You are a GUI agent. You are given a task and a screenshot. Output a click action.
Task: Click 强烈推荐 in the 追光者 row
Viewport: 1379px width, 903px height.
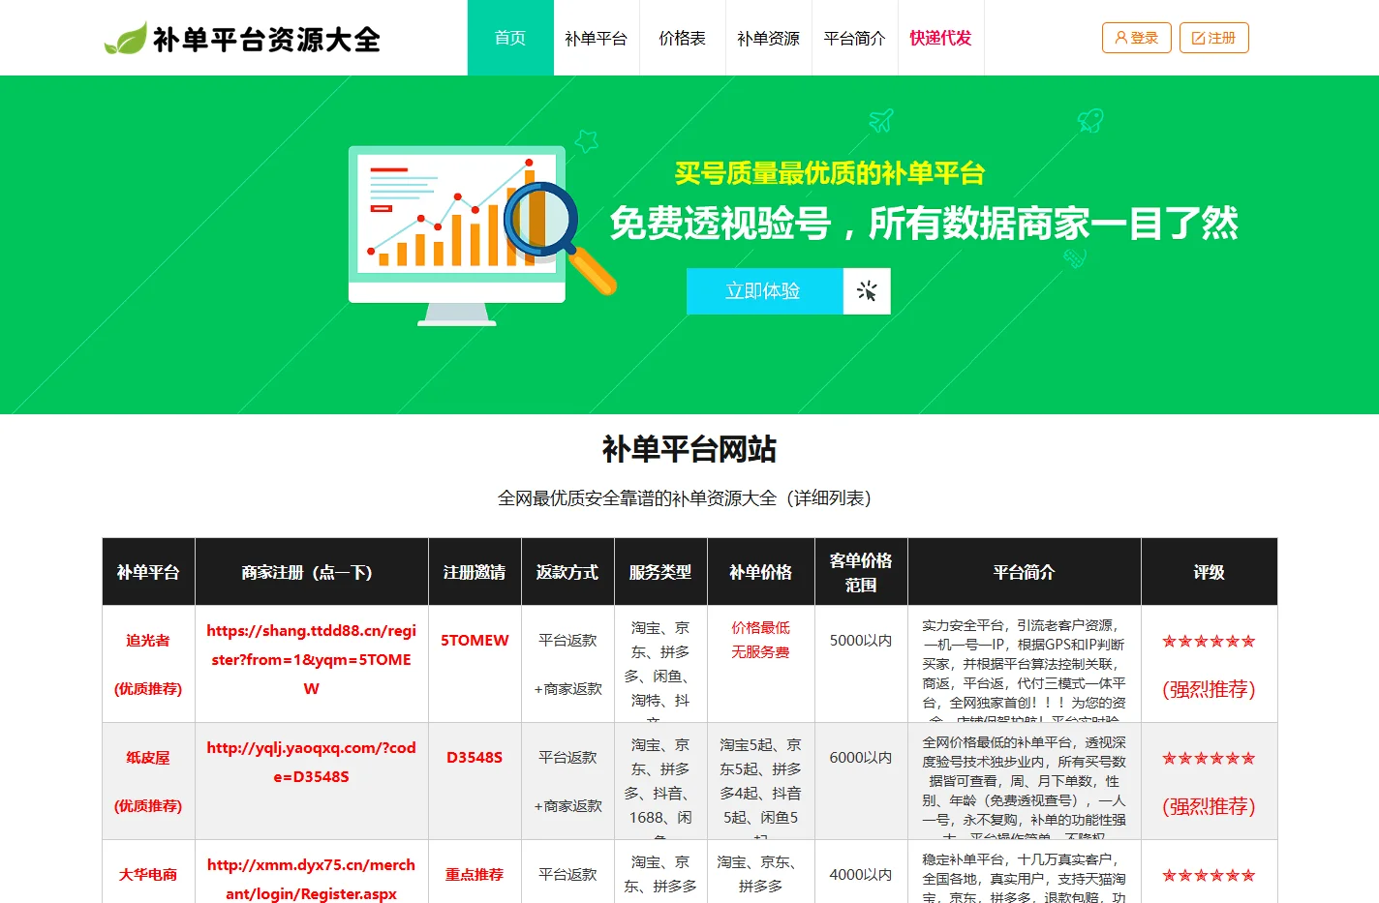point(1209,689)
